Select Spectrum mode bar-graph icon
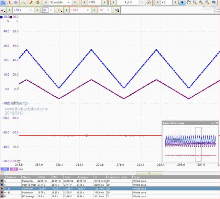Screen dimensions: 220x199 tap(15, 2)
